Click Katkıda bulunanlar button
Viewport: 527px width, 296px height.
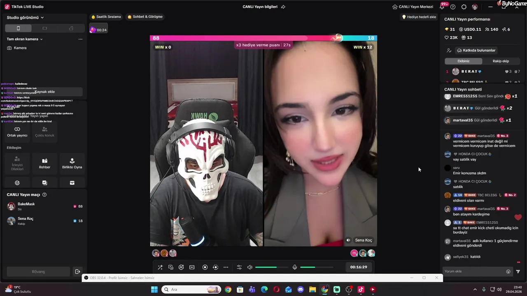point(476,50)
